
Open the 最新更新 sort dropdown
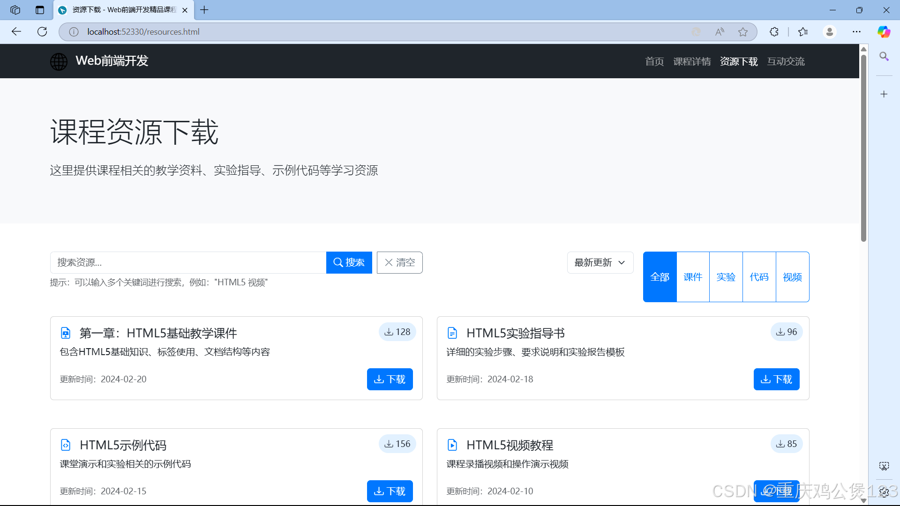coord(600,262)
